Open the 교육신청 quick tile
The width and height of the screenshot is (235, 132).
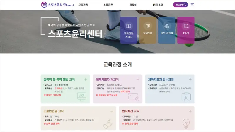(x=148, y=30)
